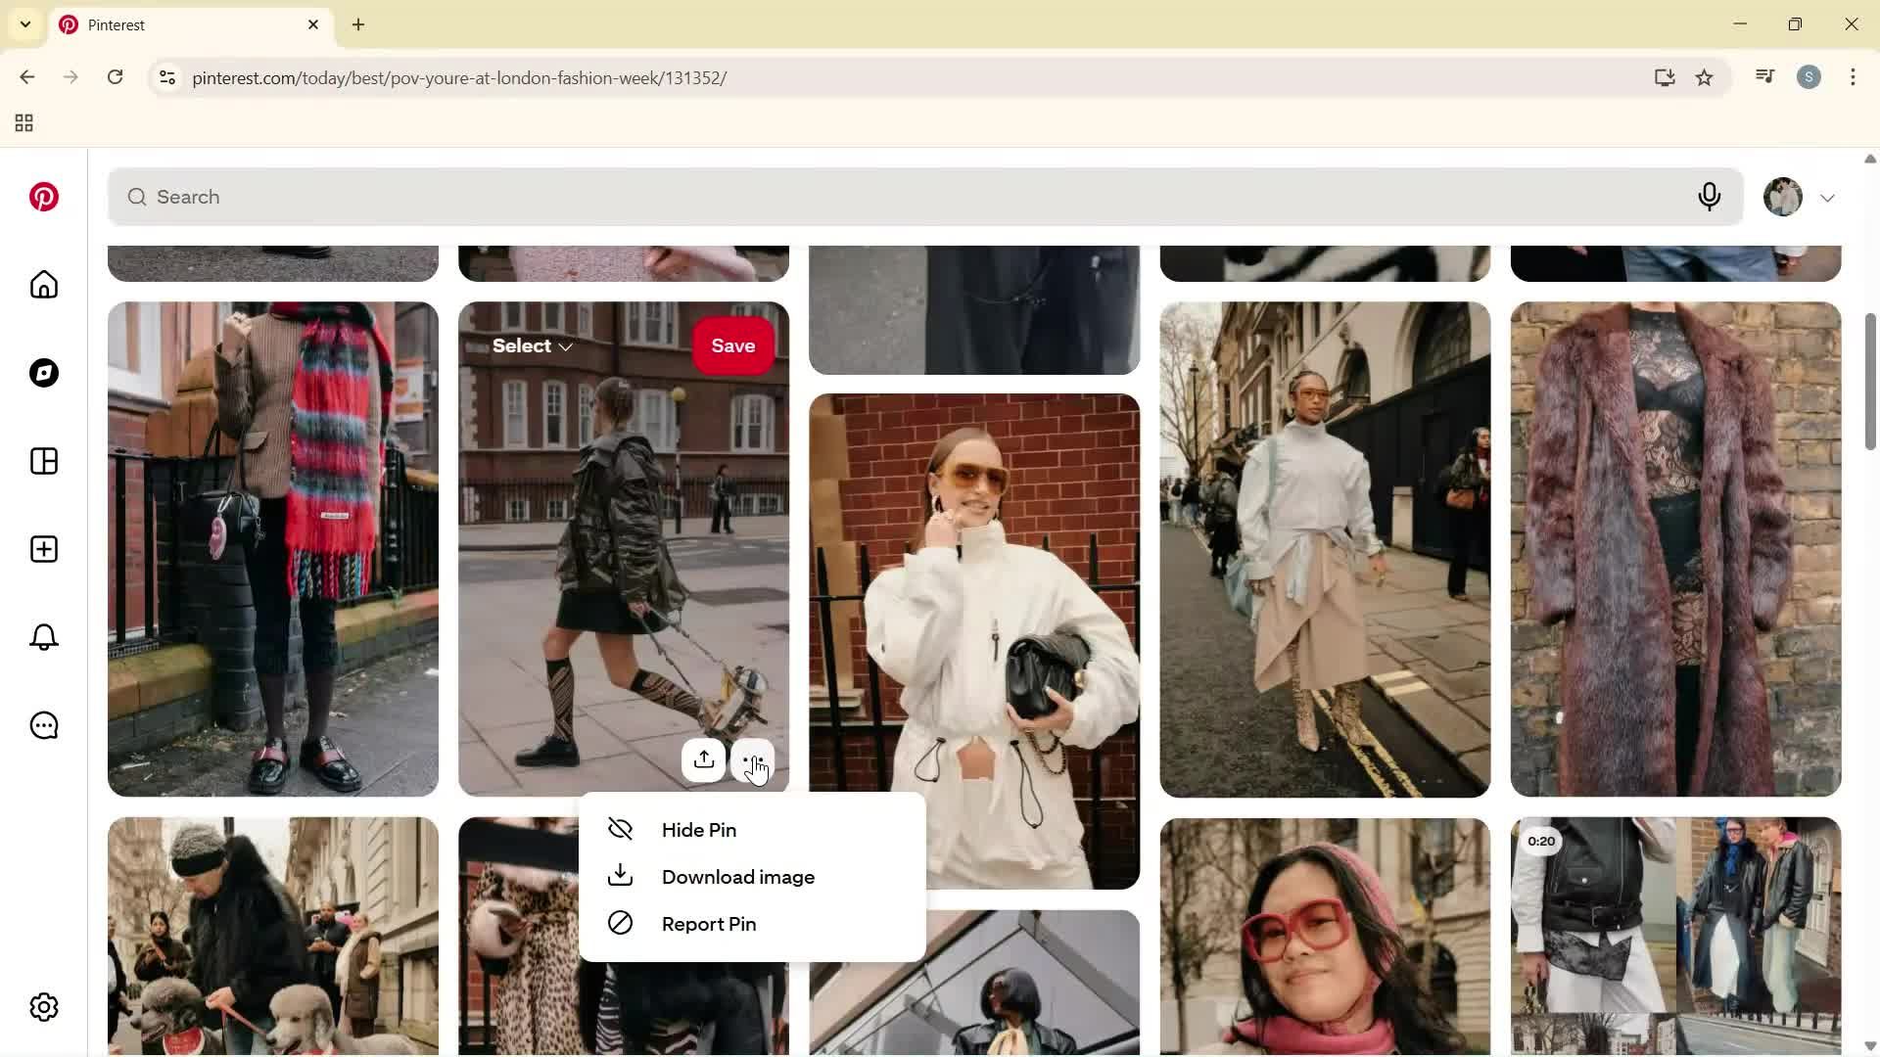Hide the pin using the eye-slash option
The height and width of the screenshot is (1057, 1880).
(698, 829)
